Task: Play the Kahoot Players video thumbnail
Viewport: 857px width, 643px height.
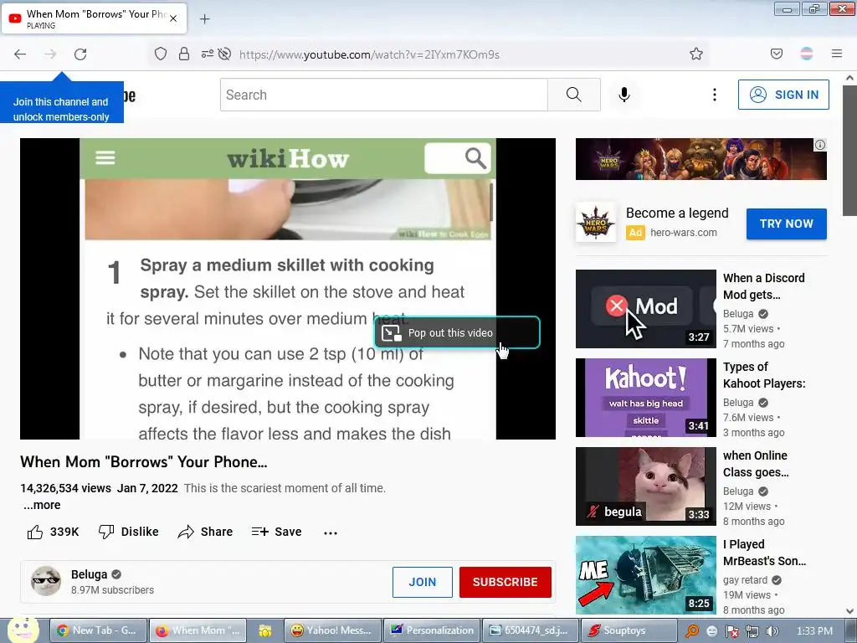Action: point(645,398)
